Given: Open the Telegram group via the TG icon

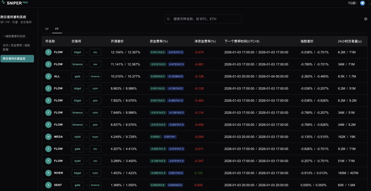Looking at the screenshot, I should (x=362, y=3).
